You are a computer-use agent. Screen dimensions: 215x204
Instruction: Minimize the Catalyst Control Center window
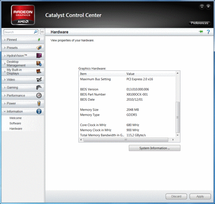(202, 6)
